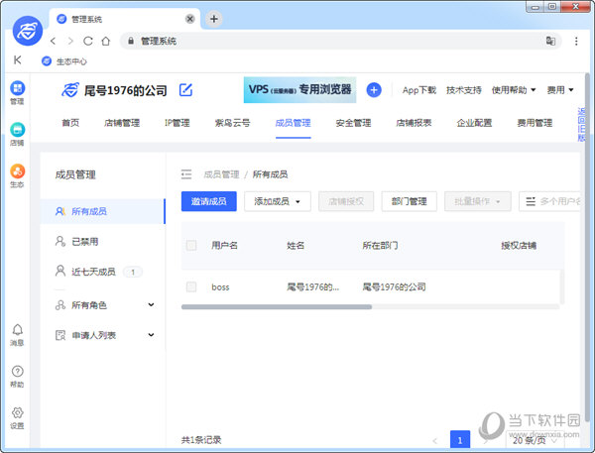Open 消息 notification bell icon

[17, 332]
